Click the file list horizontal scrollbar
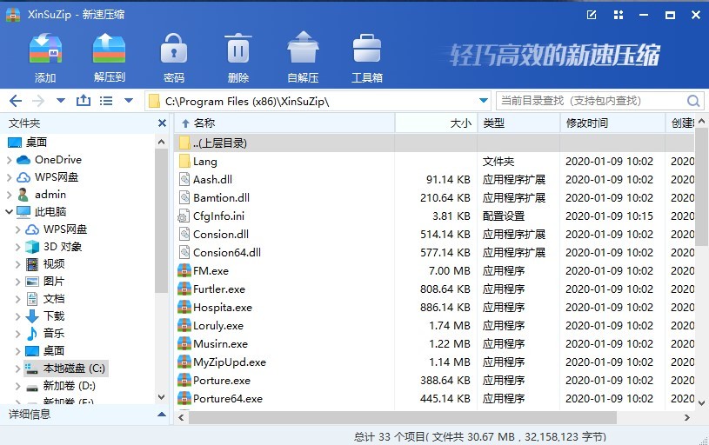The image size is (709, 445). (x=403, y=417)
